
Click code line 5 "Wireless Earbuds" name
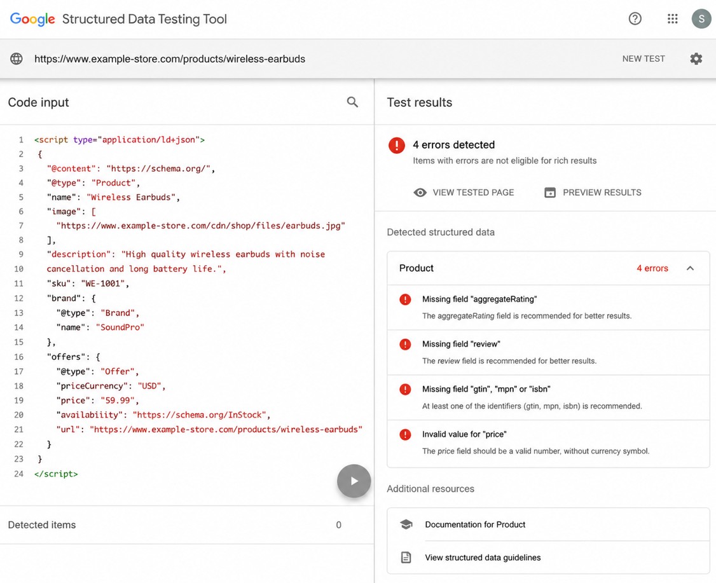(113, 197)
